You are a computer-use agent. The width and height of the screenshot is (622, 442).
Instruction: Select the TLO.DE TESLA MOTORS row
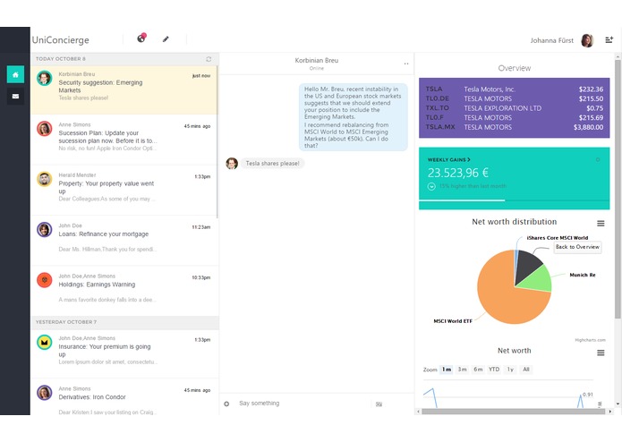(514, 98)
